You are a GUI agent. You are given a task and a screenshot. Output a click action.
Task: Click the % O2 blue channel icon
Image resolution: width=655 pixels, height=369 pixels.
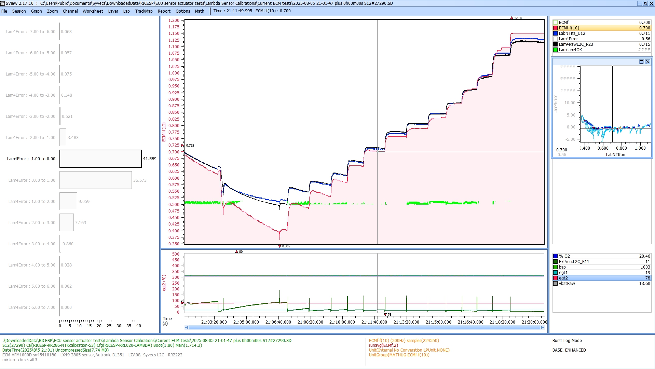coord(555,256)
